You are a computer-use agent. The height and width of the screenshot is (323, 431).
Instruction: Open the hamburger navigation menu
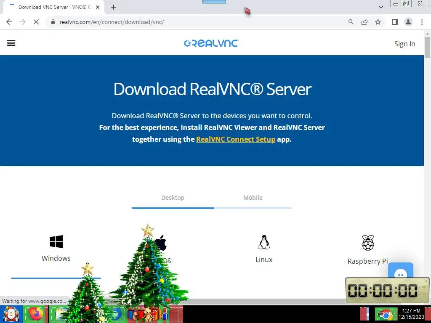pos(11,43)
